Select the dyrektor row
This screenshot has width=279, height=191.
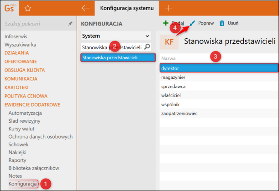(219, 68)
